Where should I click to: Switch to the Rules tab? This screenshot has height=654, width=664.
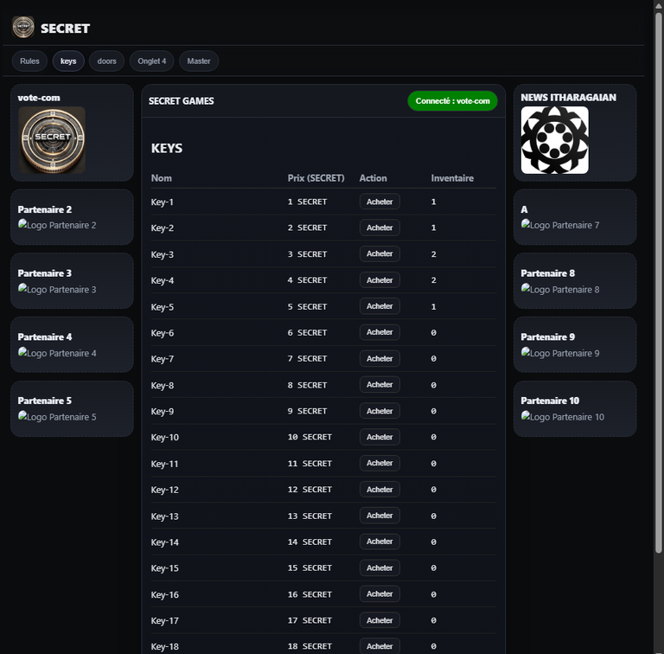coord(29,61)
